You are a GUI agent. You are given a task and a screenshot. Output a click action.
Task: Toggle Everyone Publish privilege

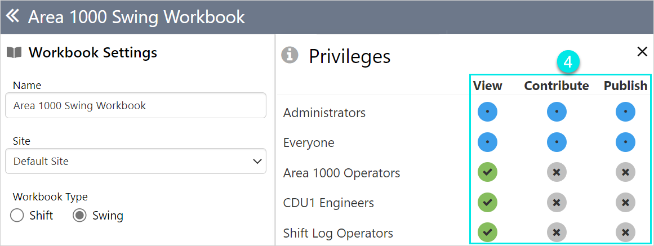point(625,142)
